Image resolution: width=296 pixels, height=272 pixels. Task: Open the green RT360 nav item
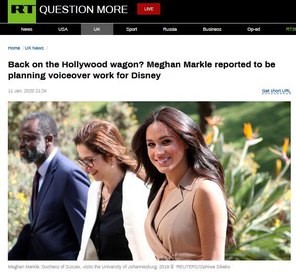(x=291, y=29)
